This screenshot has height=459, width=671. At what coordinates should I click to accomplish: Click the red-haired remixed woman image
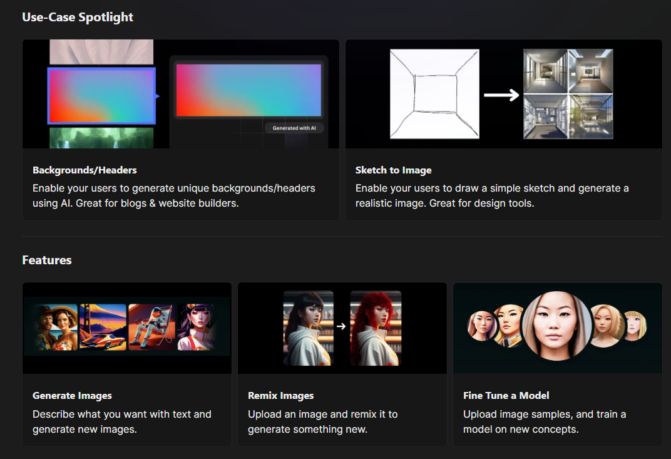pos(376,327)
